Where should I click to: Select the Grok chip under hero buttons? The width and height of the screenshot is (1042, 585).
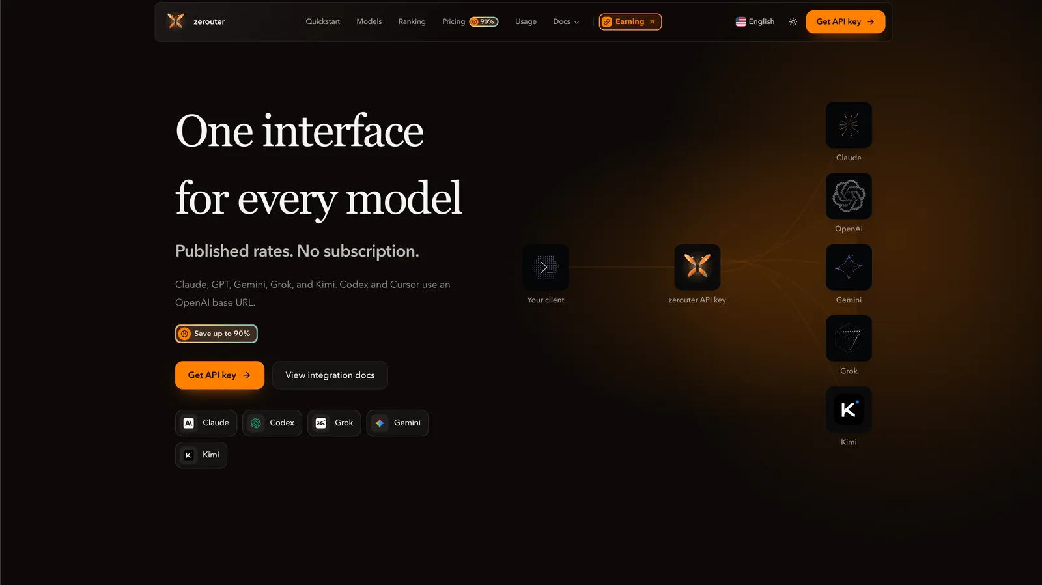pos(334,423)
